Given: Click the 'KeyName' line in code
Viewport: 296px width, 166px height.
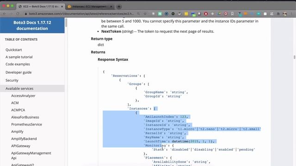Looking at the screenshot, I should [164, 137].
